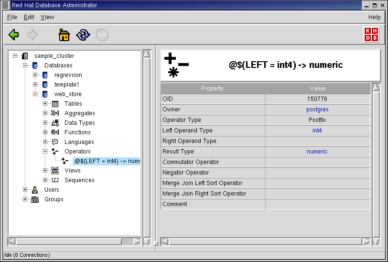Click the tree panel scroll-right arrow
The height and width of the screenshot is (262, 388).
(137, 241)
